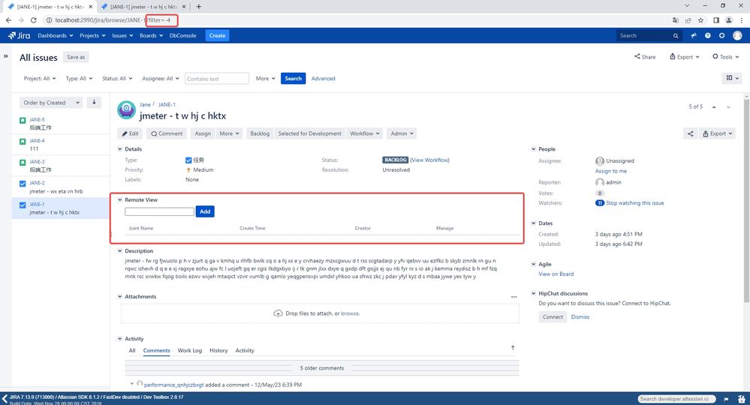Click the Remote View text input
Screen dimensions: 750x405
click(x=159, y=211)
